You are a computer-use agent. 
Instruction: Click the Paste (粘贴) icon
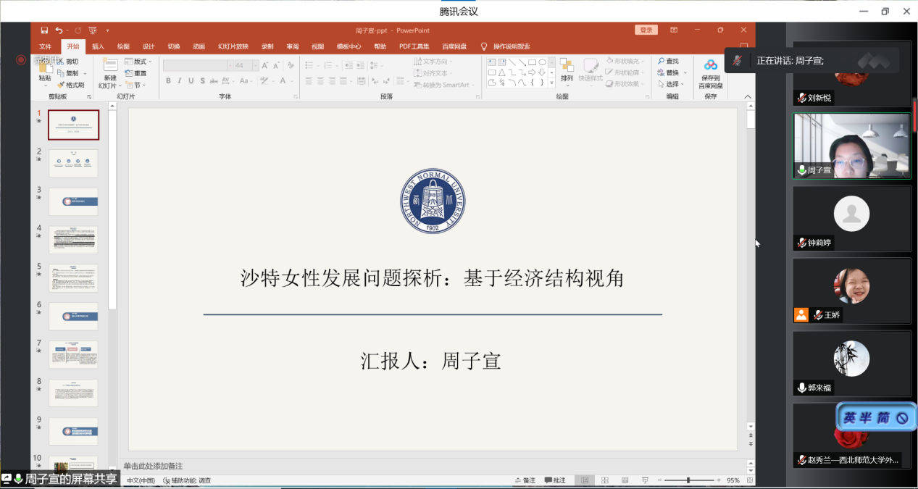coord(45,68)
